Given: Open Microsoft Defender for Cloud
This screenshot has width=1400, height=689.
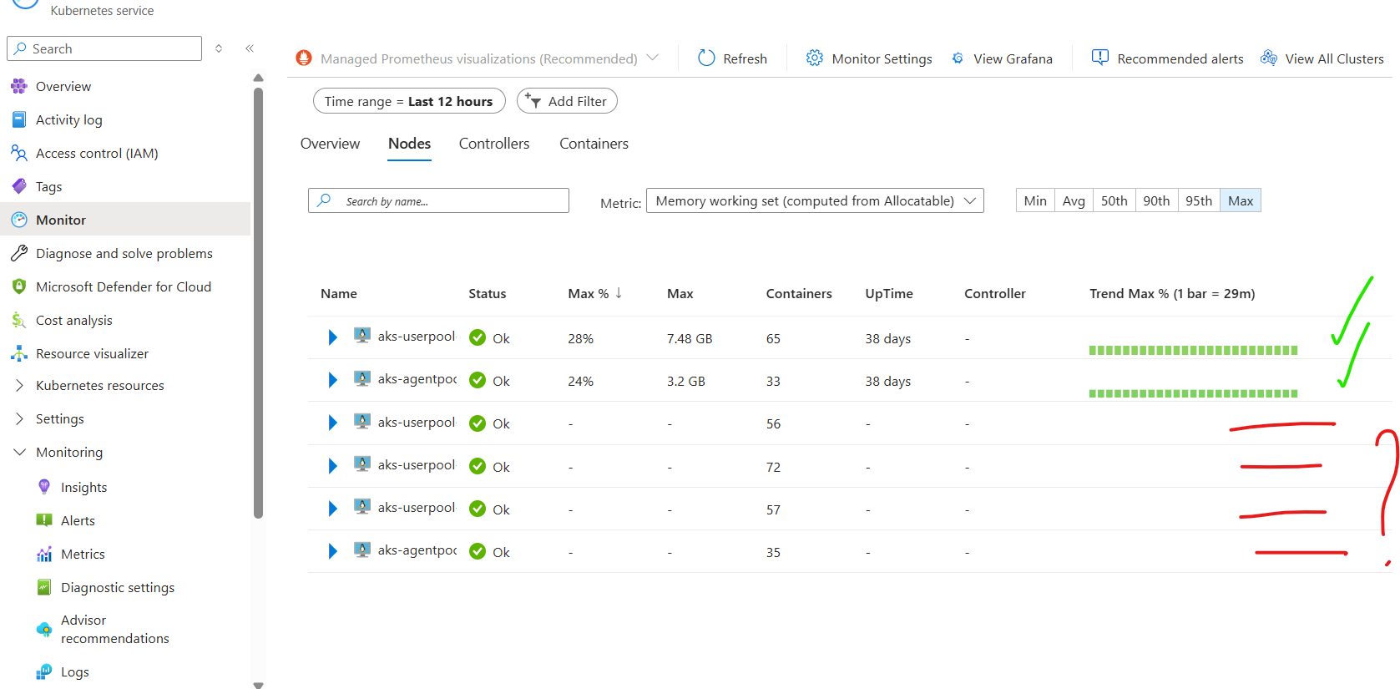Looking at the screenshot, I should click(x=123, y=286).
